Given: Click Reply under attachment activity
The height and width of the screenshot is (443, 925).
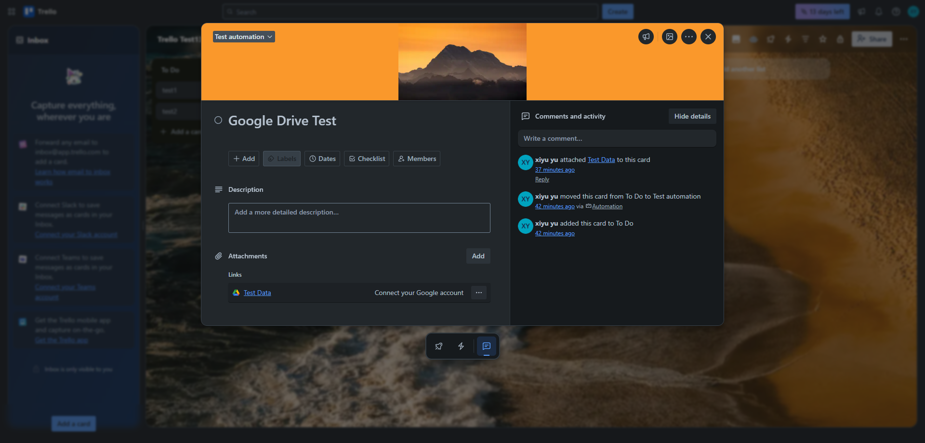Looking at the screenshot, I should coord(542,179).
